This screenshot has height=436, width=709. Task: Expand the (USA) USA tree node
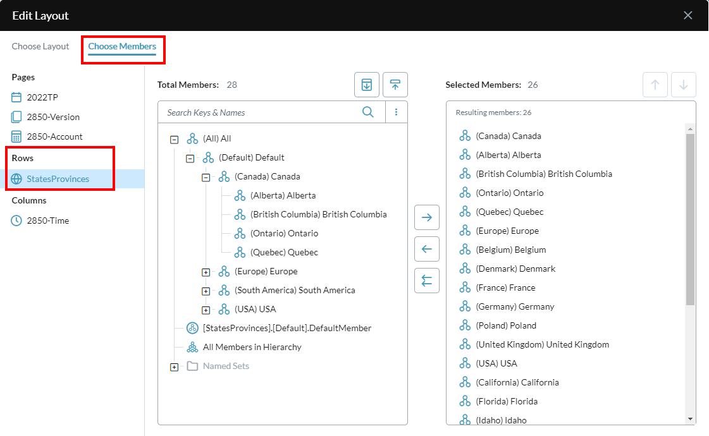(x=206, y=310)
